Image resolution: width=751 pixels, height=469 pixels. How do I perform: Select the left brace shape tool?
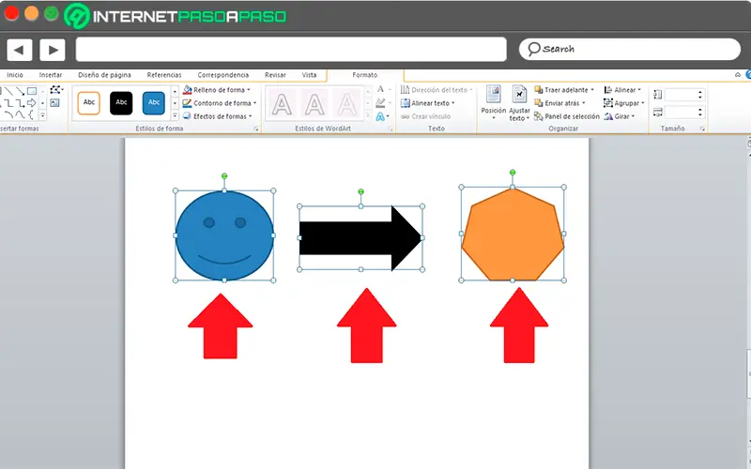[31, 114]
